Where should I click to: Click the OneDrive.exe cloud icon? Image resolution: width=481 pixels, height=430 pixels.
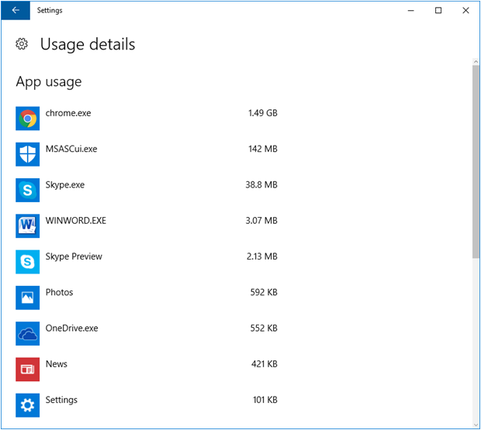point(28,333)
